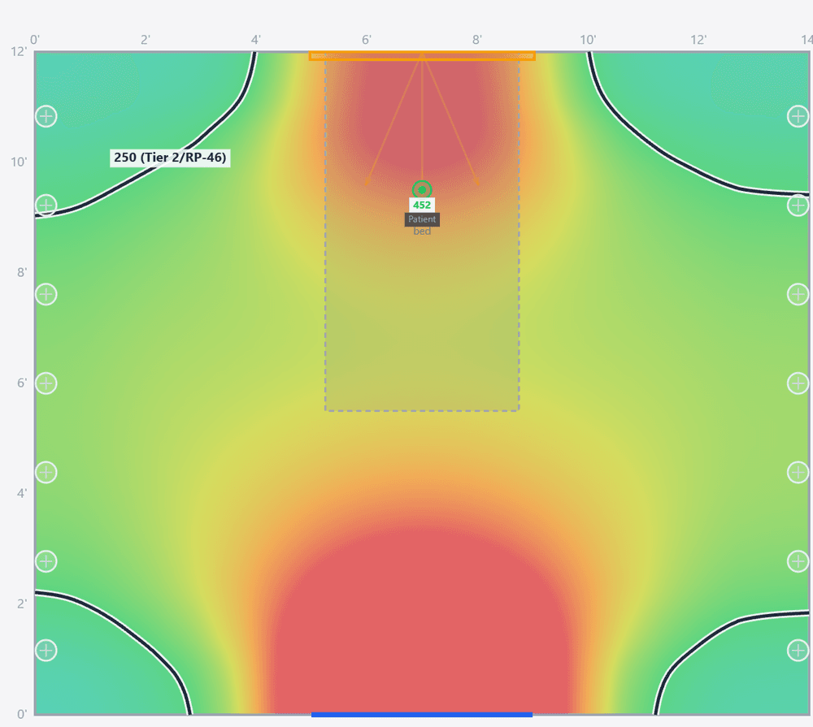Select the third plus marker from the top on the right wall
The height and width of the screenshot is (727, 813).
(798, 294)
